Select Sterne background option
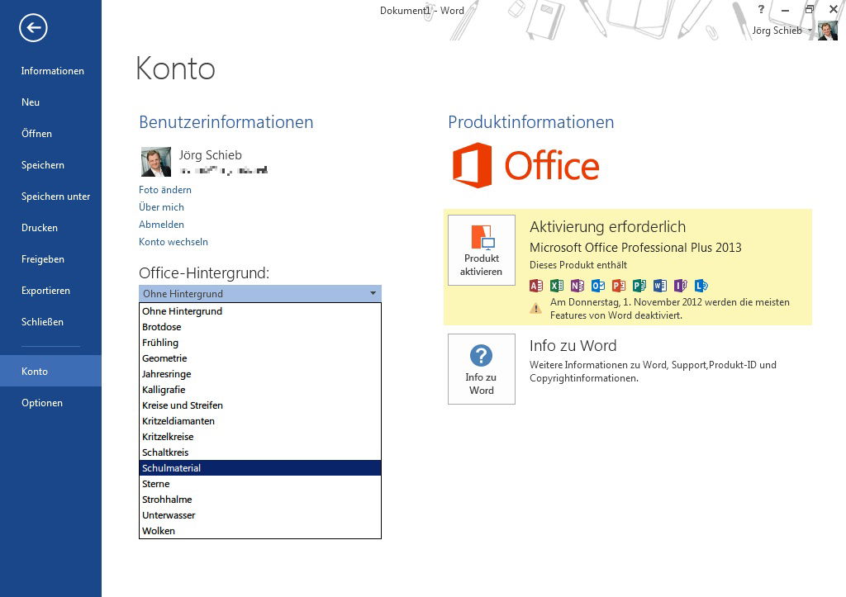This screenshot has height=597, width=846. [260, 484]
